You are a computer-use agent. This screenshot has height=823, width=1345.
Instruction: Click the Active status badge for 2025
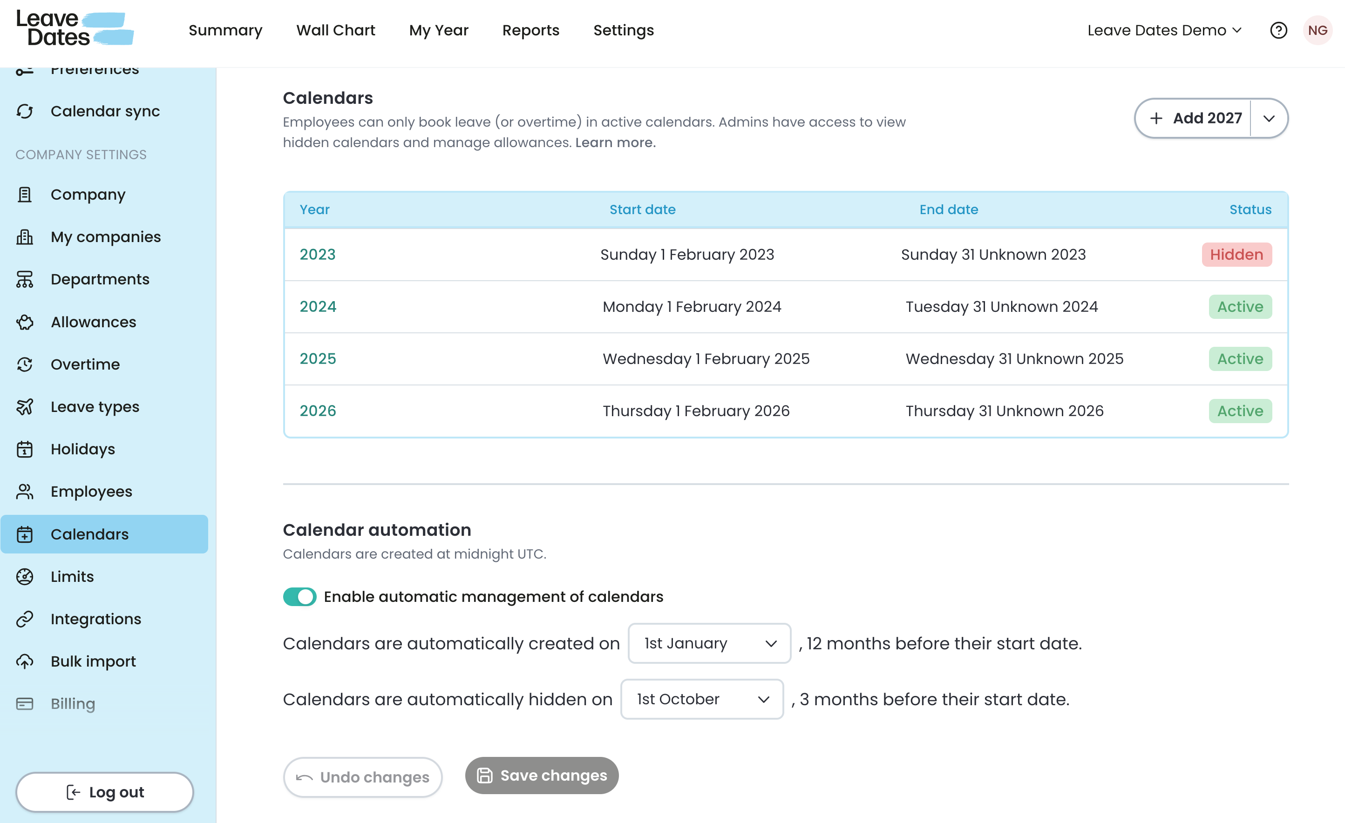point(1240,359)
